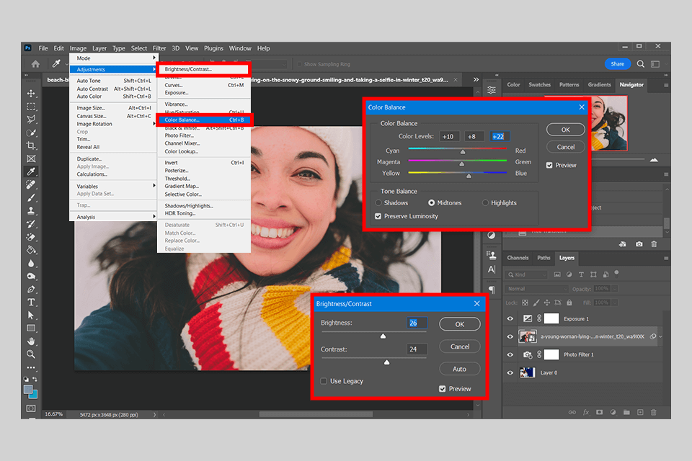The height and width of the screenshot is (461, 692).
Task: Select the Frame tool
Action: point(31,158)
